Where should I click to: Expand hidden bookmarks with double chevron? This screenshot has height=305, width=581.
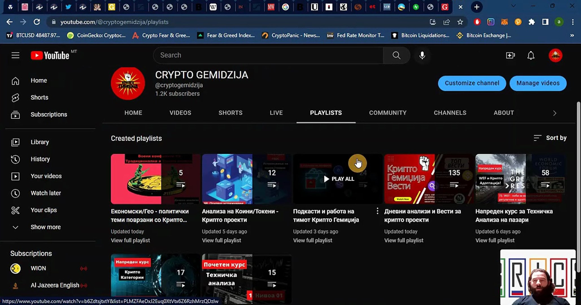[x=572, y=35]
